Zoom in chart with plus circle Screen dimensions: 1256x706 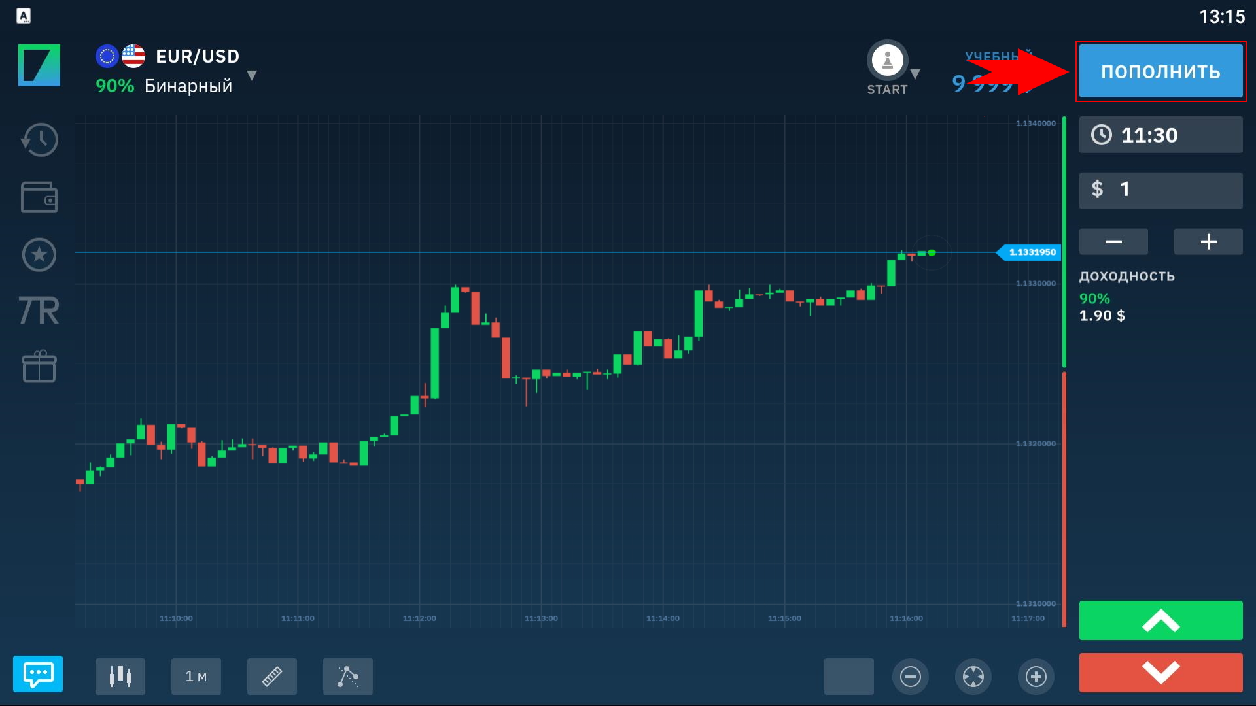pos(1036,677)
